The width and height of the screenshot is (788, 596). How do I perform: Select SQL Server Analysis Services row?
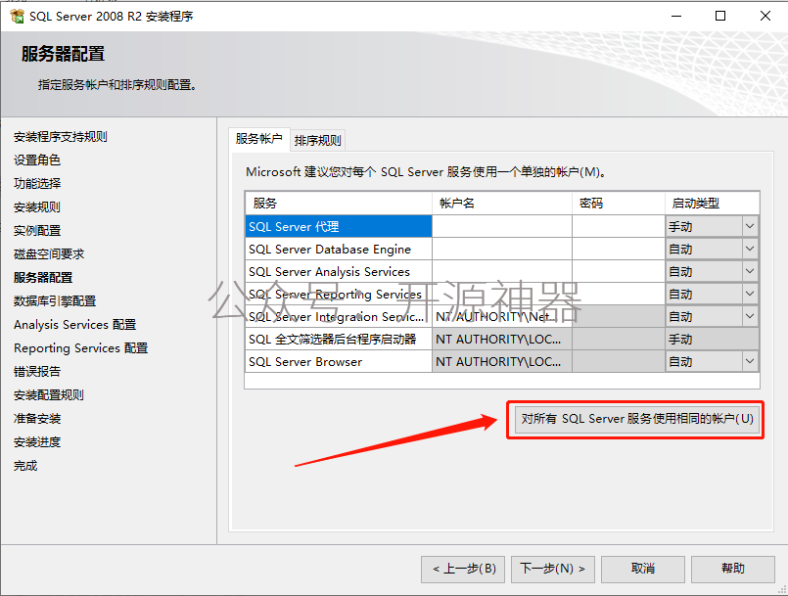coord(339,271)
